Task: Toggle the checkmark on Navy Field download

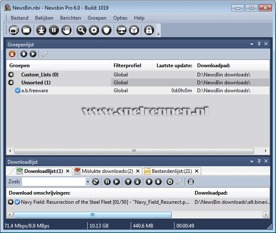Action: (x=17, y=202)
